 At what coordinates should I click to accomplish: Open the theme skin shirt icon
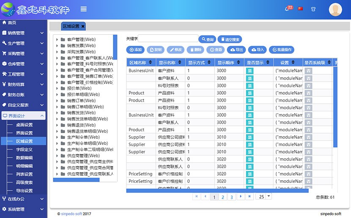click(x=313, y=8)
